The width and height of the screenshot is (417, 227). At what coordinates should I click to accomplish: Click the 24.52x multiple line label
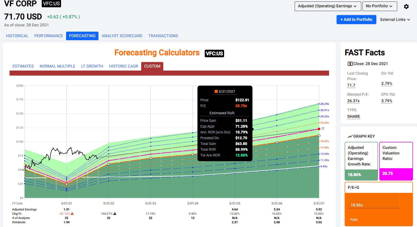[x=324, y=116]
